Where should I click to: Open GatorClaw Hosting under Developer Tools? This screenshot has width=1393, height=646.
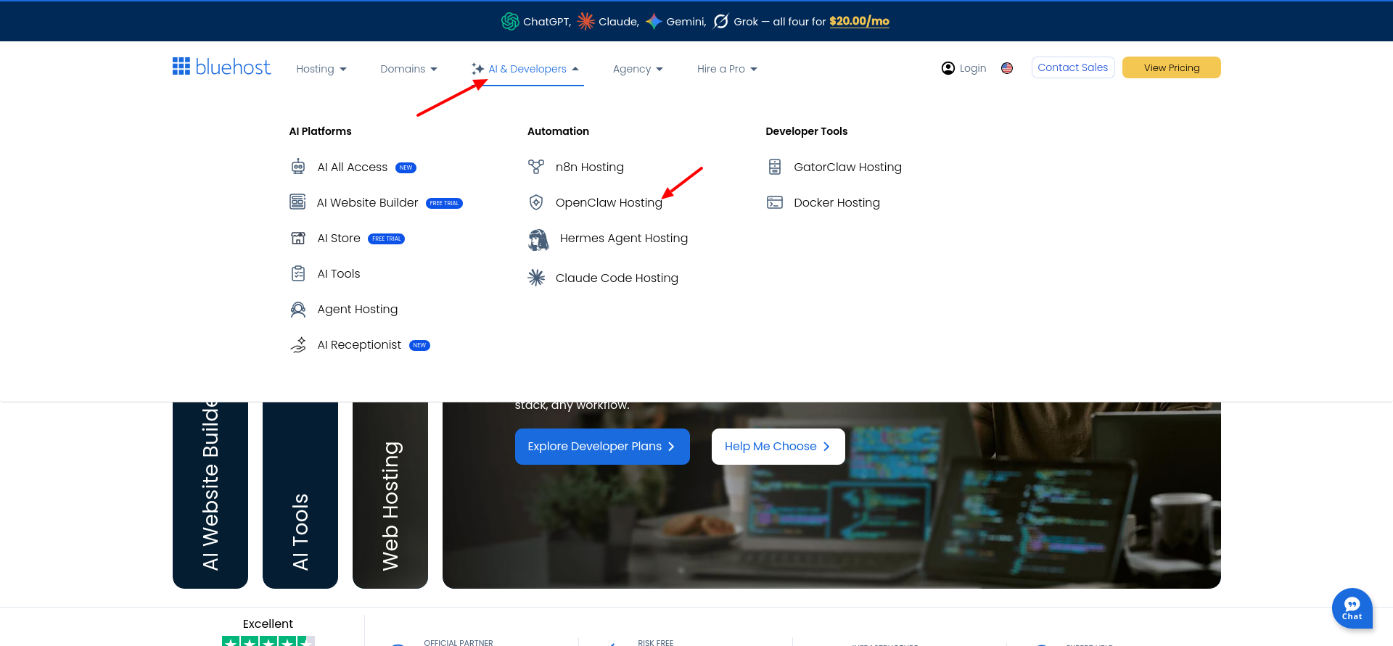tap(847, 167)
